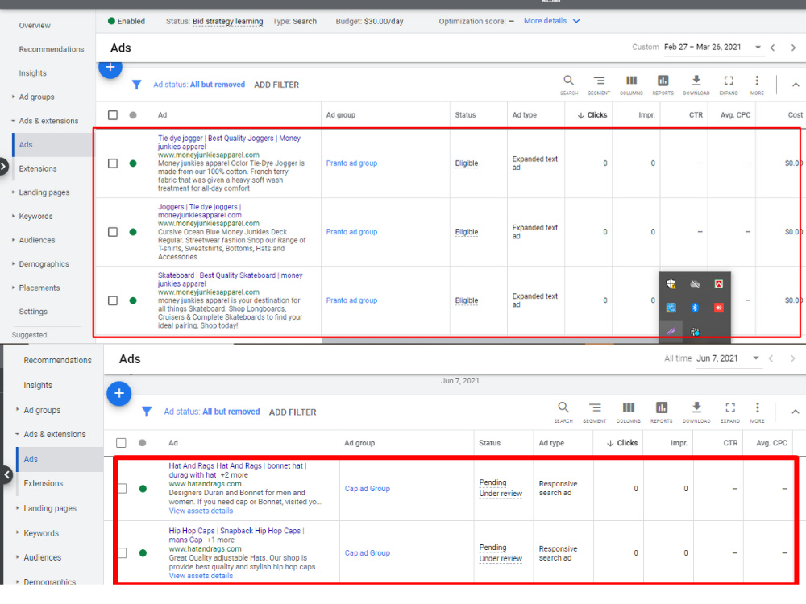Check the Hat And Rags ad row checkbox
This screenshot has height=604, width=806.
(x=123, y=489)
